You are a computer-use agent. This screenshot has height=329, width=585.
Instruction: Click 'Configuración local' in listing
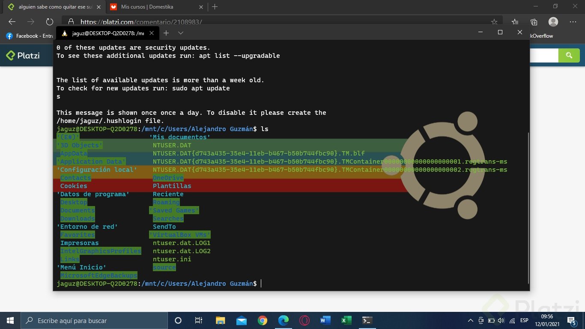click(97, 170)
